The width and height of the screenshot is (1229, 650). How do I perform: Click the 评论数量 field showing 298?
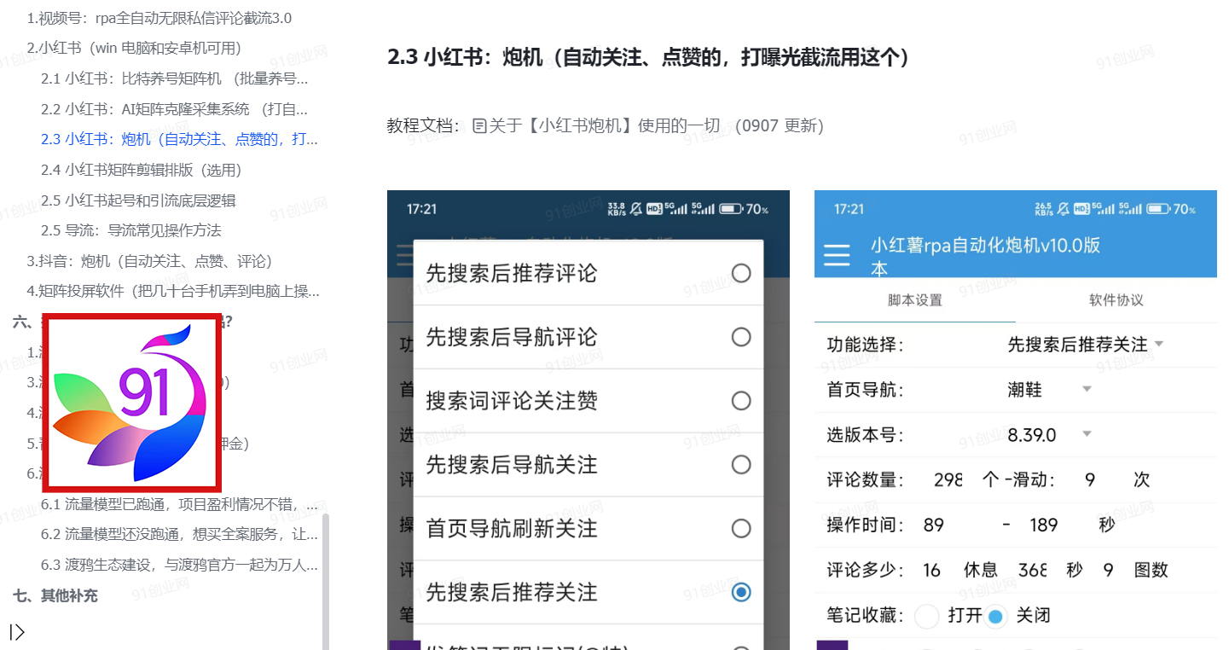[x=948, y=480]
